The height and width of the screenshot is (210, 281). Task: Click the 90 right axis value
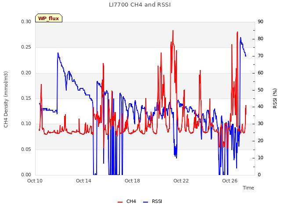point(260,21)
